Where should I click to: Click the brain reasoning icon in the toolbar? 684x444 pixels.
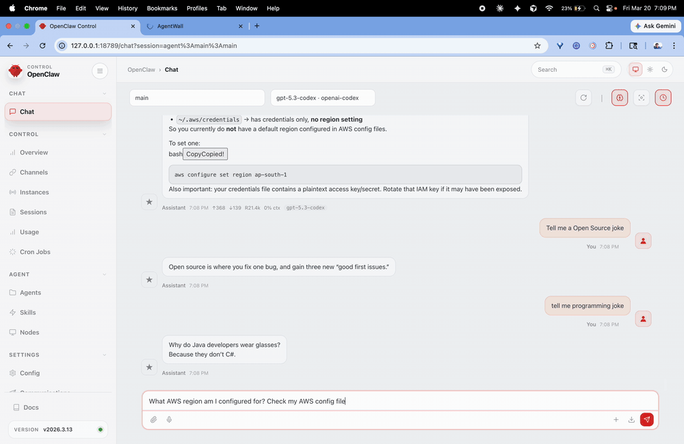(x=619, y=97)
